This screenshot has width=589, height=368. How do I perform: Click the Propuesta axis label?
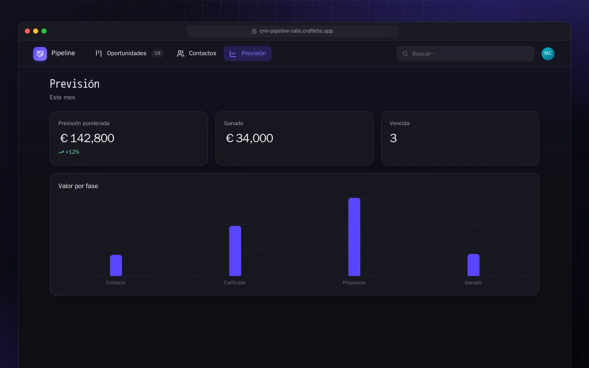click(354, 282)
